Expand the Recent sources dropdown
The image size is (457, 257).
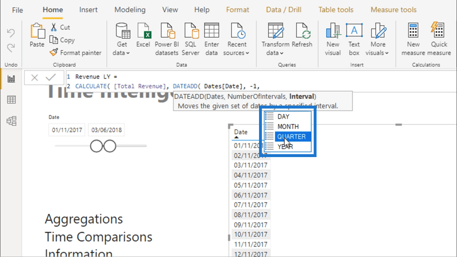(236, 39)
